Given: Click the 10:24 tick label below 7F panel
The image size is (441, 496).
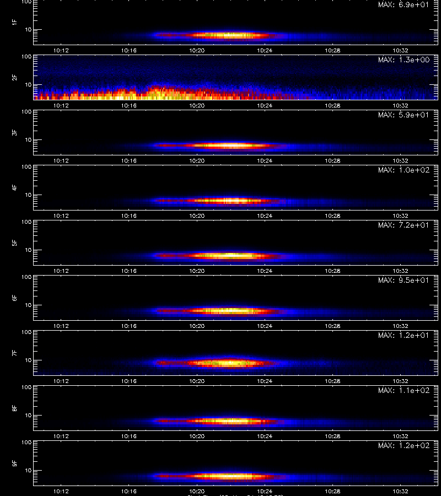Looking at the screenshot, I should point(265,381).
